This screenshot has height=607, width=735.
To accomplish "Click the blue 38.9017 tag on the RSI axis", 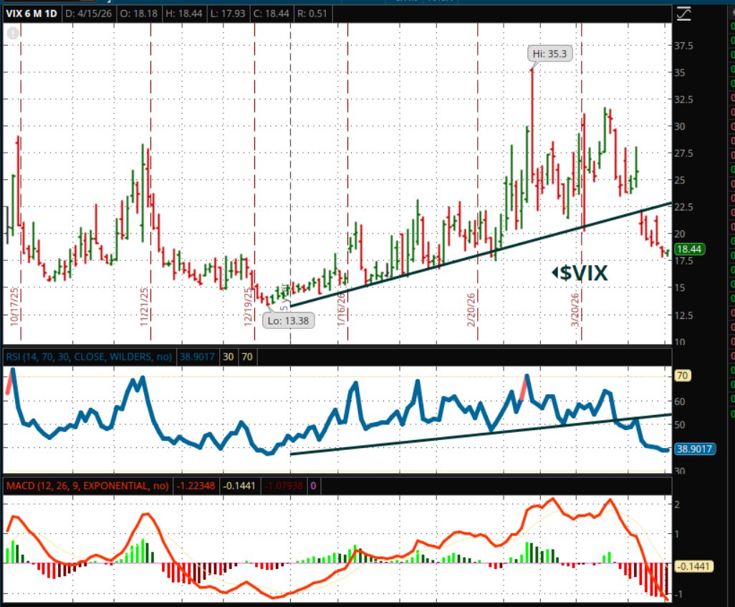I will coord(695,449).
